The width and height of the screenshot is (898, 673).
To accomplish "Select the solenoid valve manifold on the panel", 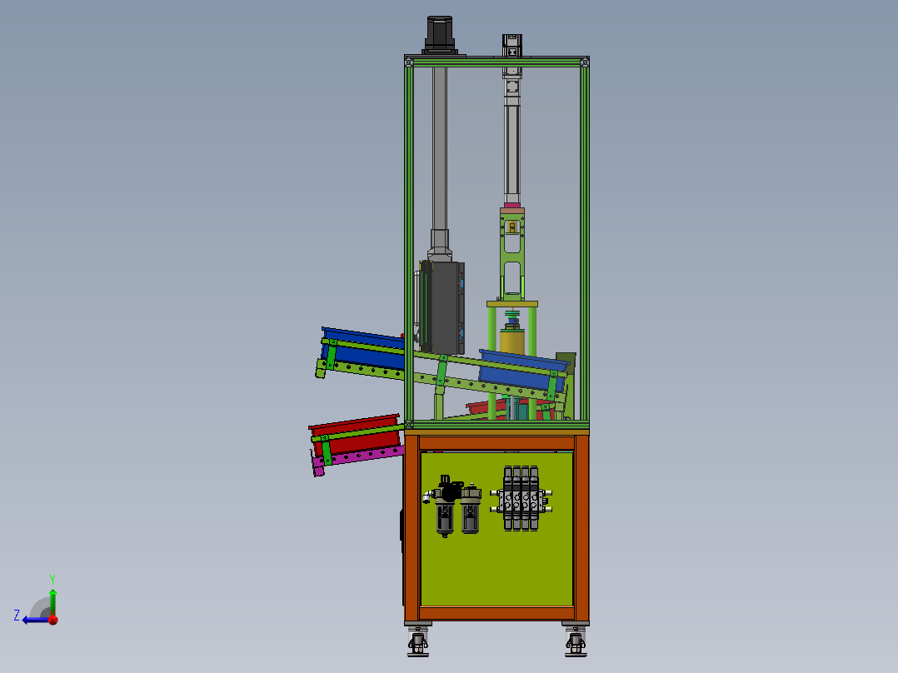I will click(521, 498).
